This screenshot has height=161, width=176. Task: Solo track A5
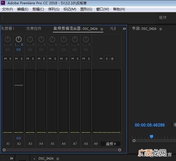click(55, 58)
